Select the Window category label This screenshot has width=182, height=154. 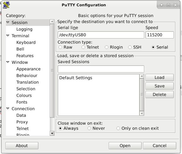pyautogui.click(x=20, y=62)
